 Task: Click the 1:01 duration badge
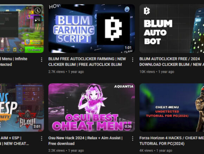[128, 48]
